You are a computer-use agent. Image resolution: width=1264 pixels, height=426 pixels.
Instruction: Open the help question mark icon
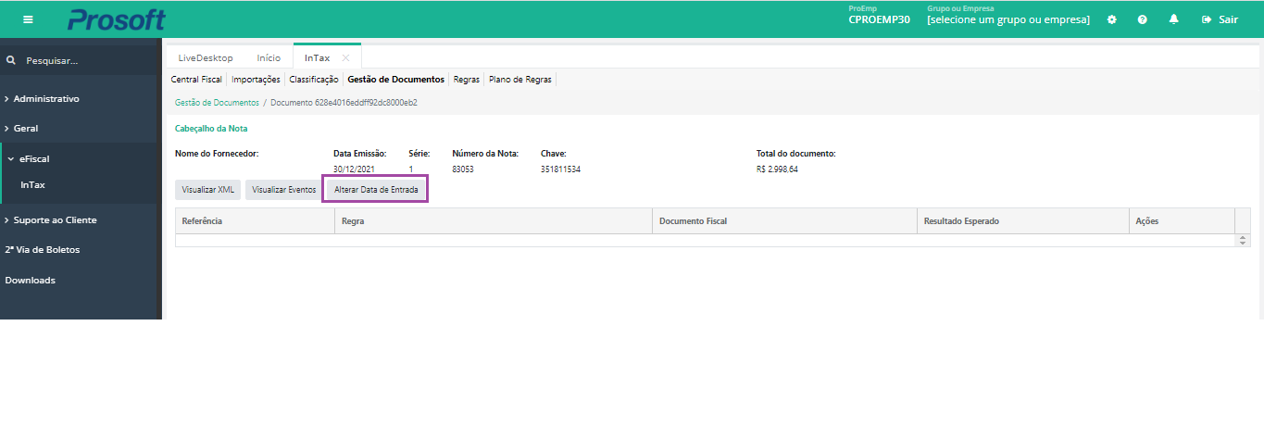(x=1143, y=19)
